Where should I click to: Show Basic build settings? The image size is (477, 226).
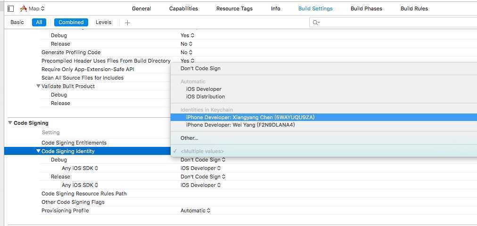coord(17,22)
